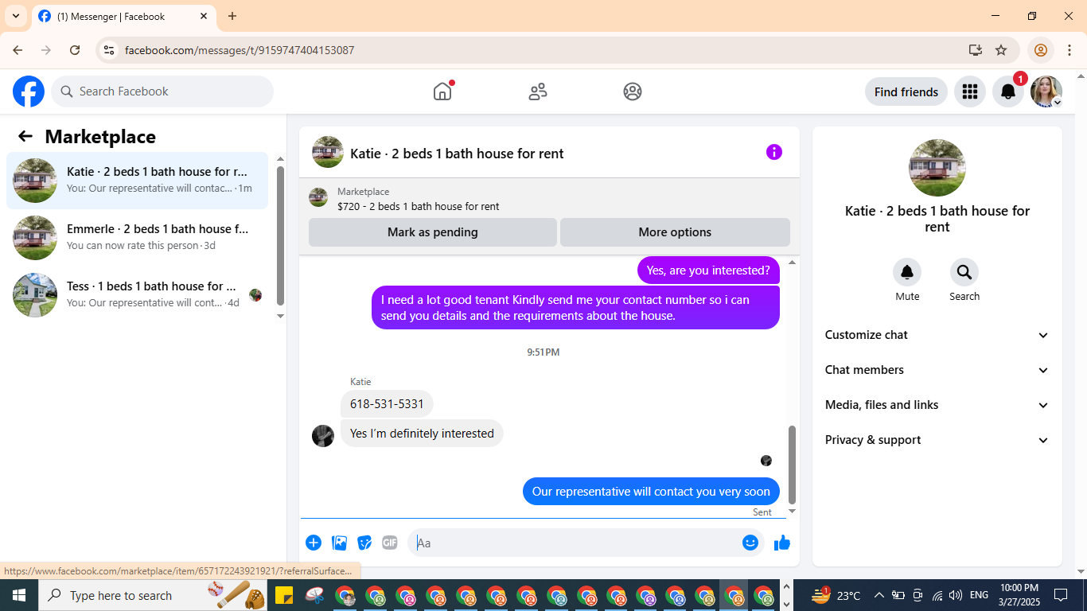Open the $720 Marketplace listing link
The width and height of the screenshot is (1087, 611).
click(419, 206)
